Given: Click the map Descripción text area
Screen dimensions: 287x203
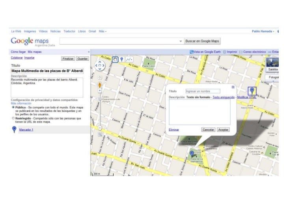Looking at the screenshot, I should coord(47,88).
